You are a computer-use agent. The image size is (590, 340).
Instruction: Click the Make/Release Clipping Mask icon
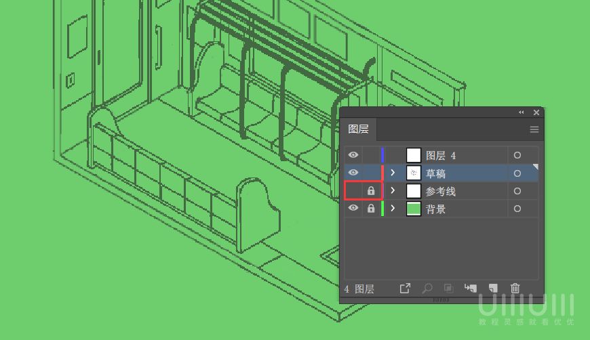pyautogui.click(x=448, y=289)
